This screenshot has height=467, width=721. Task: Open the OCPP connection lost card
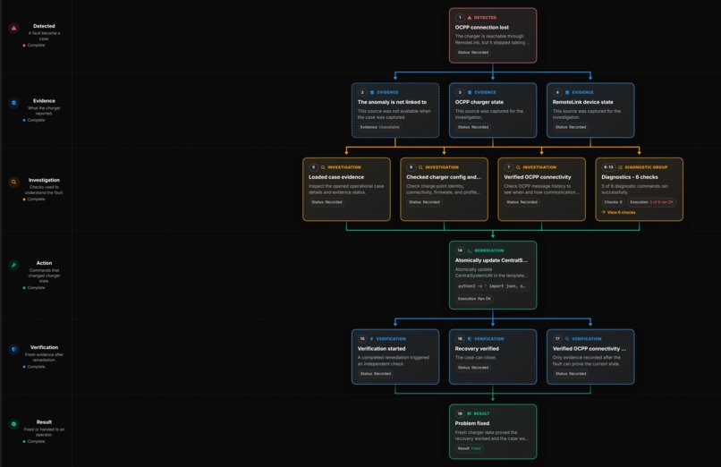[x=493, y=36]
